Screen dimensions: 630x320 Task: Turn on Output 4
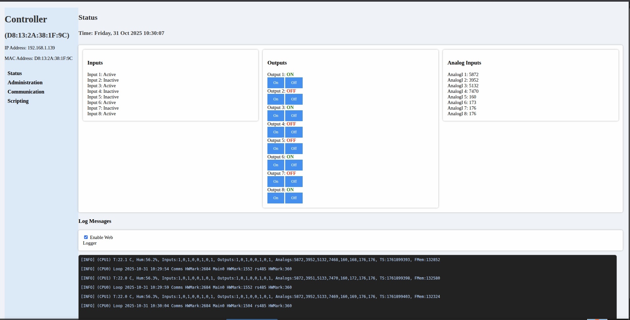click(x=276, y=132)
